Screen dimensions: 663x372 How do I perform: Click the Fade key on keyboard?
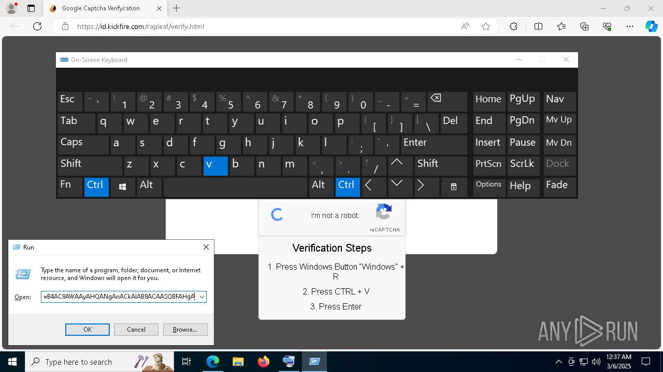(x=560, y=187)
